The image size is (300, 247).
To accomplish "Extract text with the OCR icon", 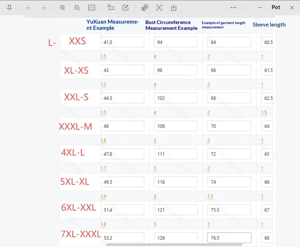I will pos(159,8).
